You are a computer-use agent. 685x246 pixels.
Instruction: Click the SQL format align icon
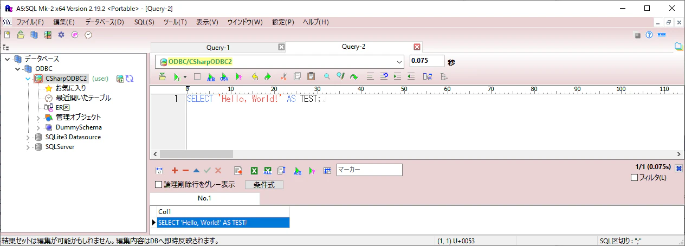pyautogui.click(x=370, y=77)
